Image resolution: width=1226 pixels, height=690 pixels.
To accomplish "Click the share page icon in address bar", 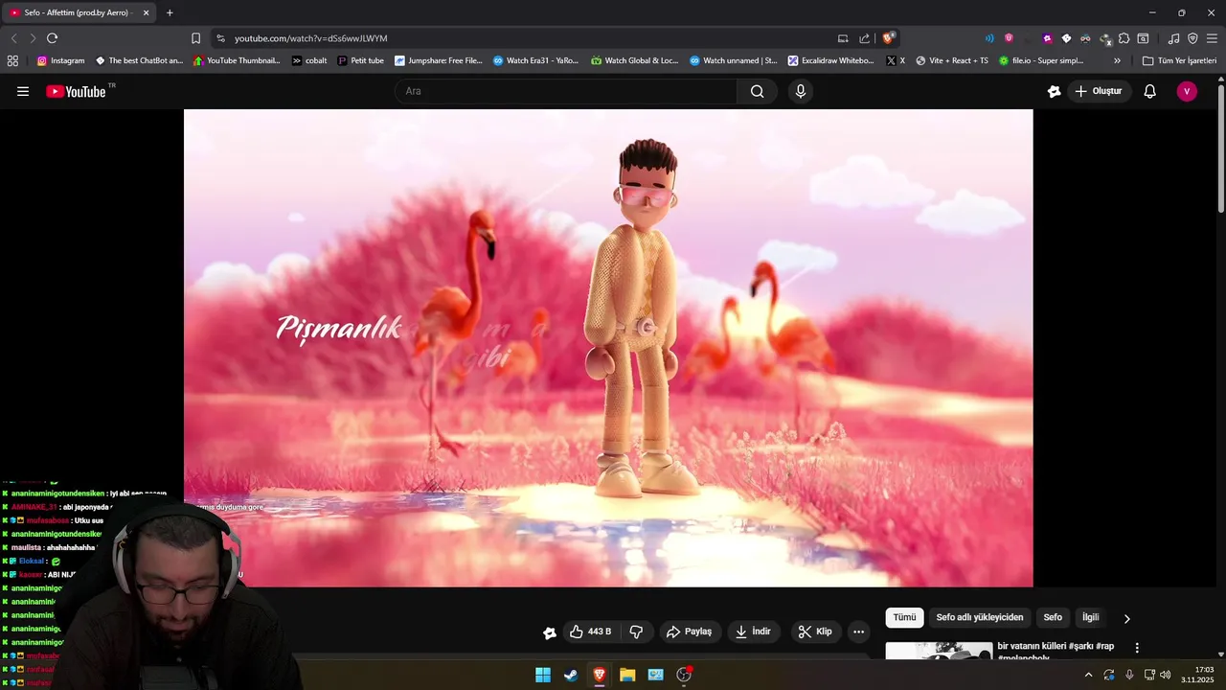I will (x=864, y=38).
